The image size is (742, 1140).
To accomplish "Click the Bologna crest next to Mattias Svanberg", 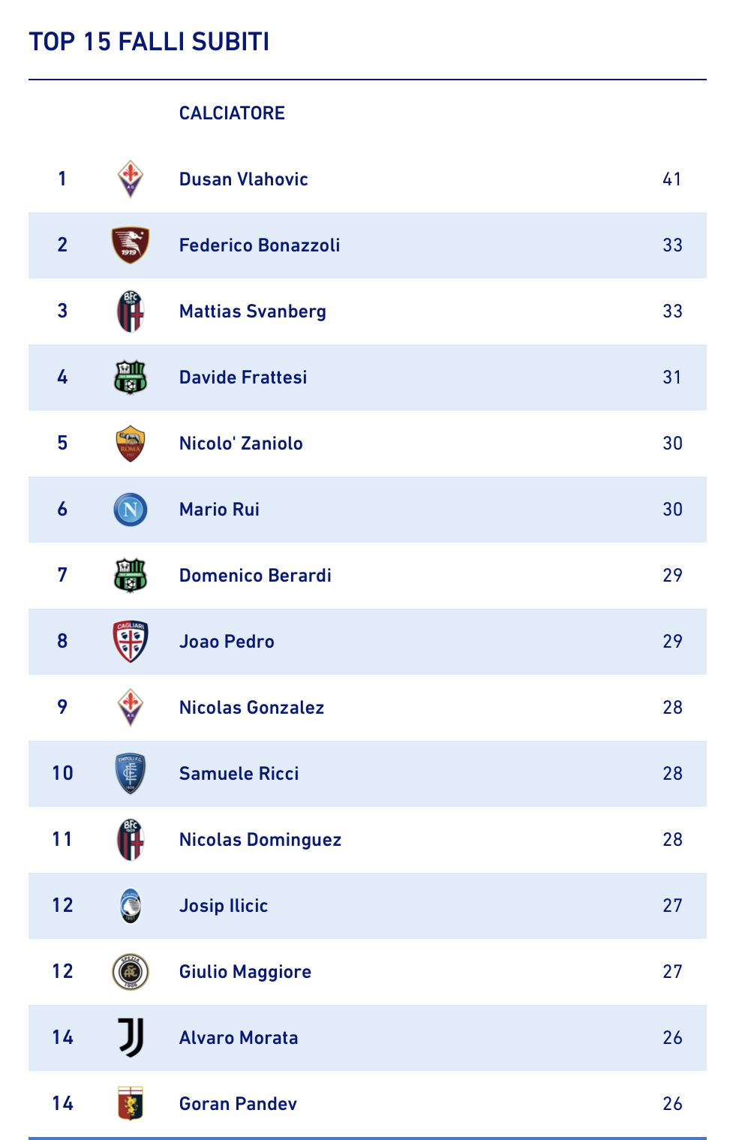I will 131,311.
